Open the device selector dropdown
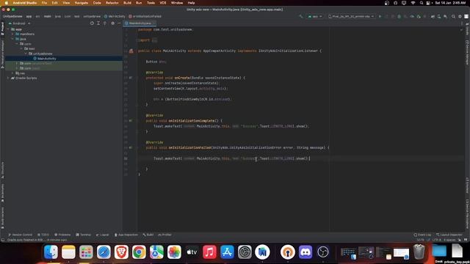Screen dimensions: 470x264 tap(351, 16)
